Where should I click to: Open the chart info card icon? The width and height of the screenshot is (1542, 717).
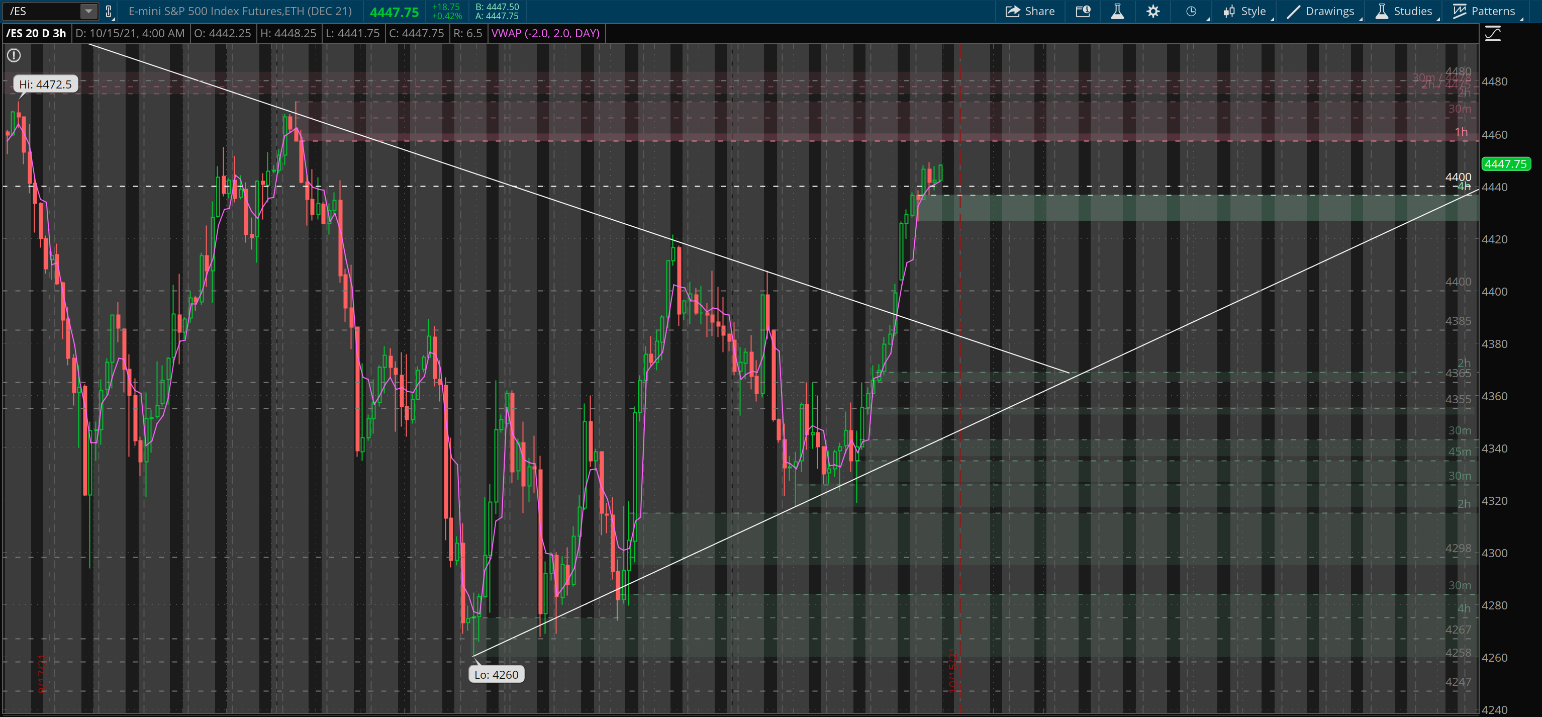pos(1082,12)
